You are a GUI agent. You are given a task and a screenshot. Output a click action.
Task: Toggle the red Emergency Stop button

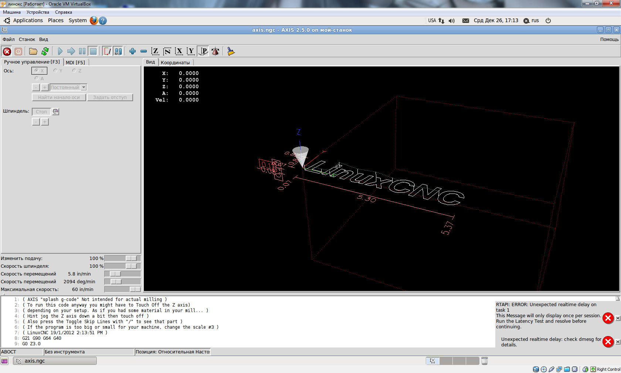tap(7, 51)
